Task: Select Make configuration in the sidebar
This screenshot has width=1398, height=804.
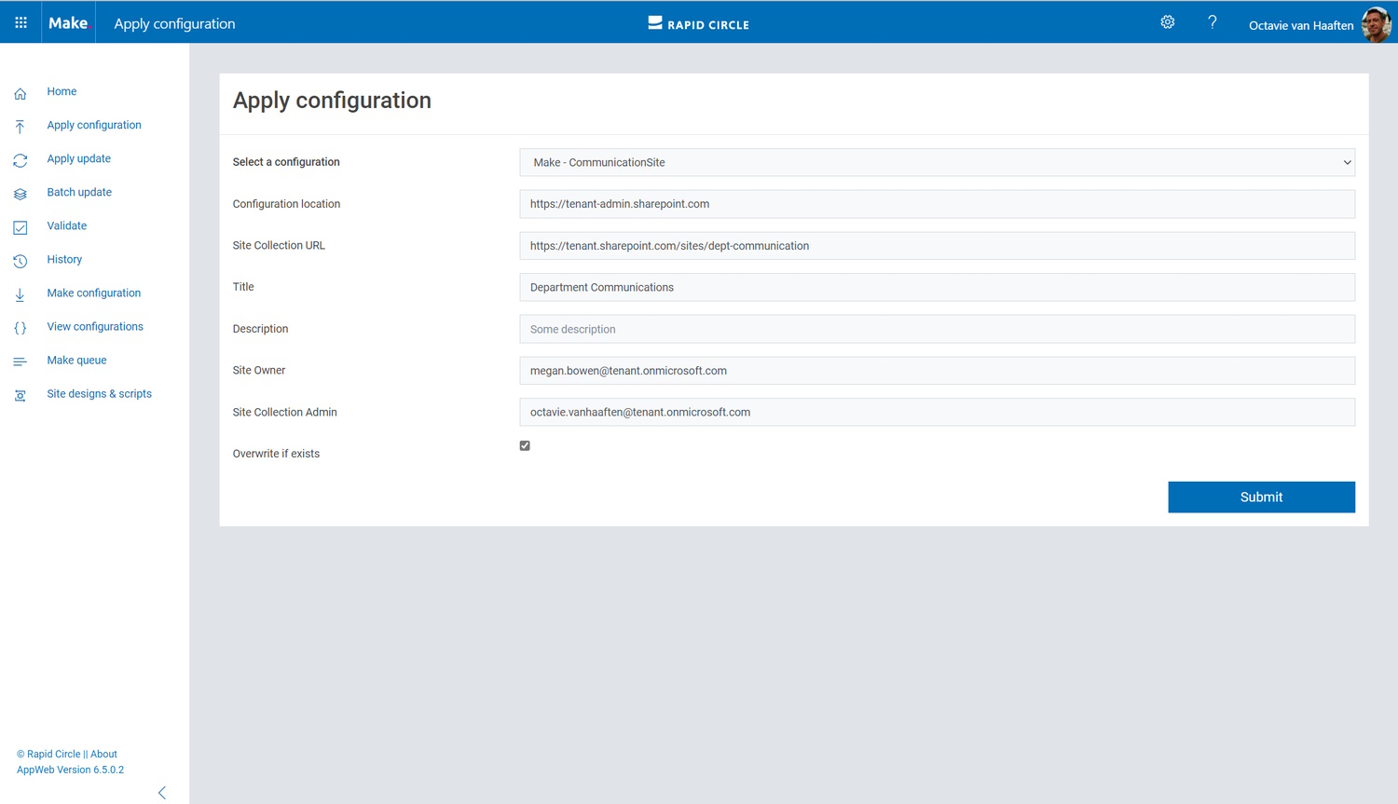Action: [x=94, y=293]
